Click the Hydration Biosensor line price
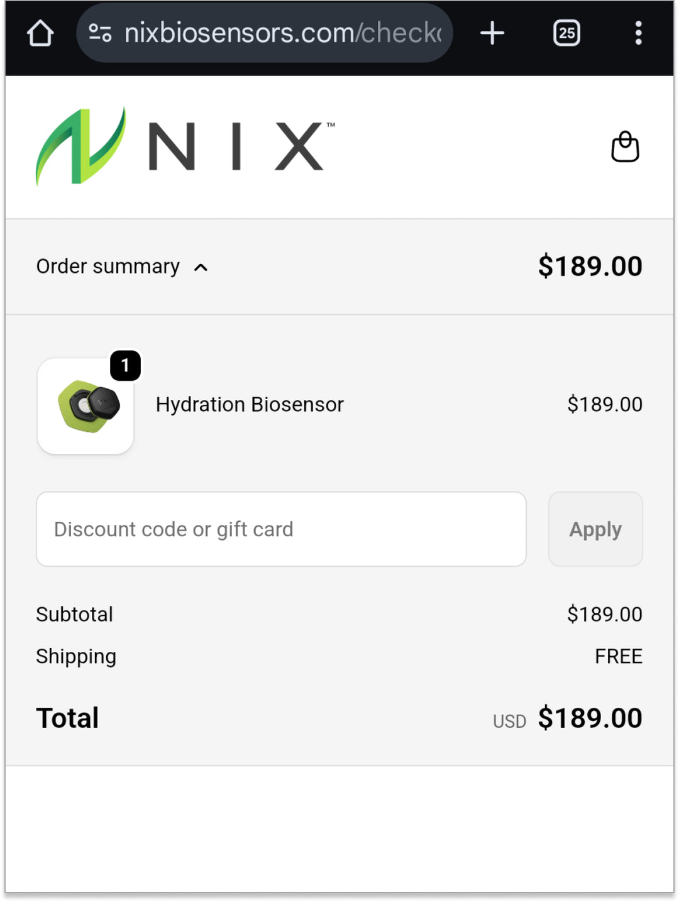This screenshot has width=679, height=902. [604, 405]
